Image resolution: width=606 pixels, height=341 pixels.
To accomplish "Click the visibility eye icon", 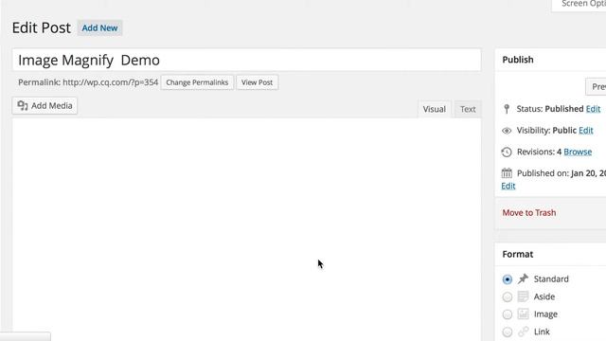I will click(507, 131).
